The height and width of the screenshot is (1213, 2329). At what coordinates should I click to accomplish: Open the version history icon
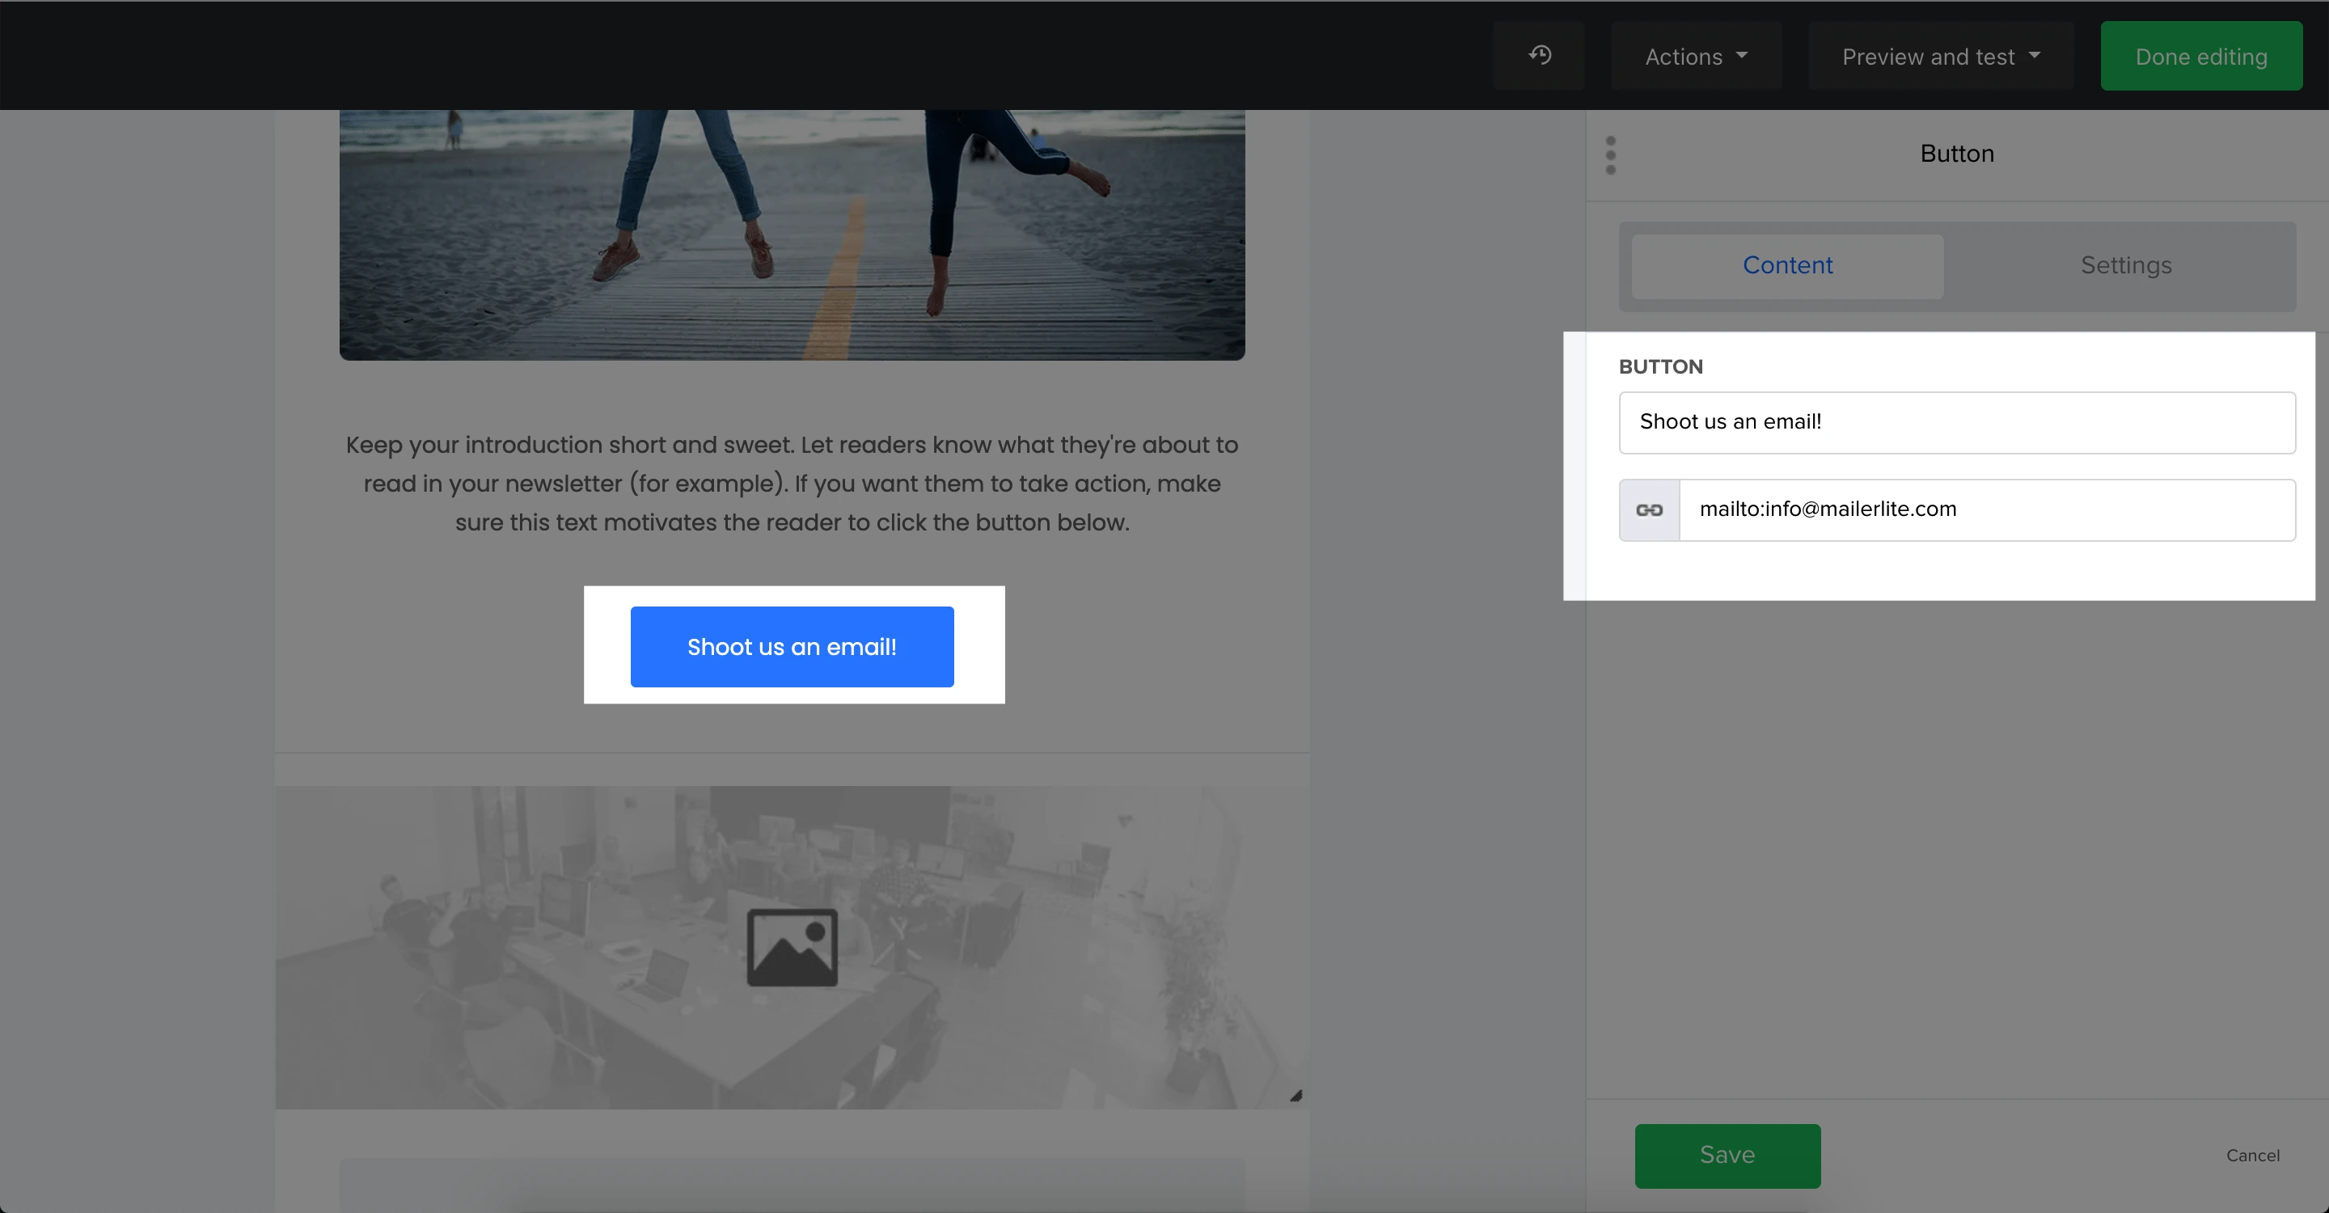pyautogui.click(x=1540, y=56)
